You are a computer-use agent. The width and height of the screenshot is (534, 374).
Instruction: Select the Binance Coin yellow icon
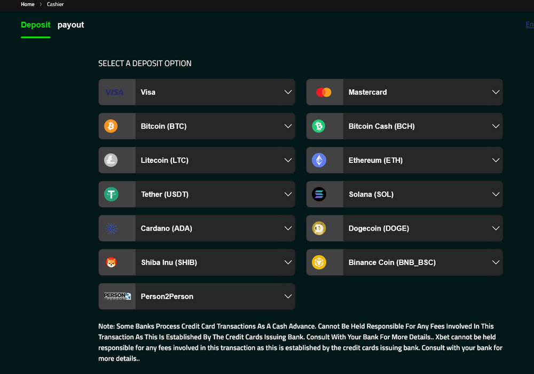[x=319, y=262]
